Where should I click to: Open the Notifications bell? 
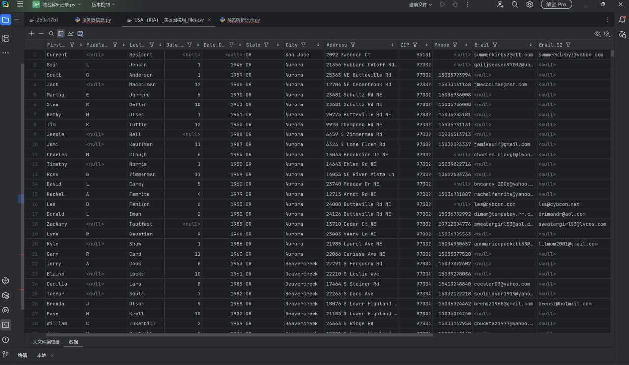(x=622, y=20)
